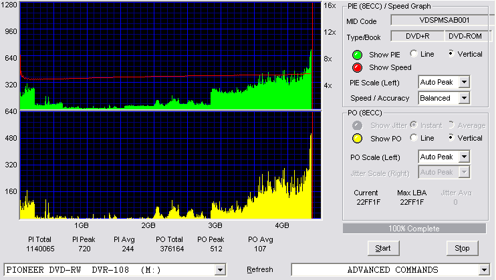
Task: Click the DVD+R type field
Action: [x=418, y=36]
